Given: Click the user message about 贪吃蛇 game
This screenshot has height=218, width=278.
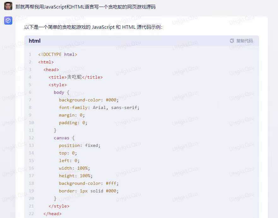Looking at the screenshot, I should click(86, 7).
